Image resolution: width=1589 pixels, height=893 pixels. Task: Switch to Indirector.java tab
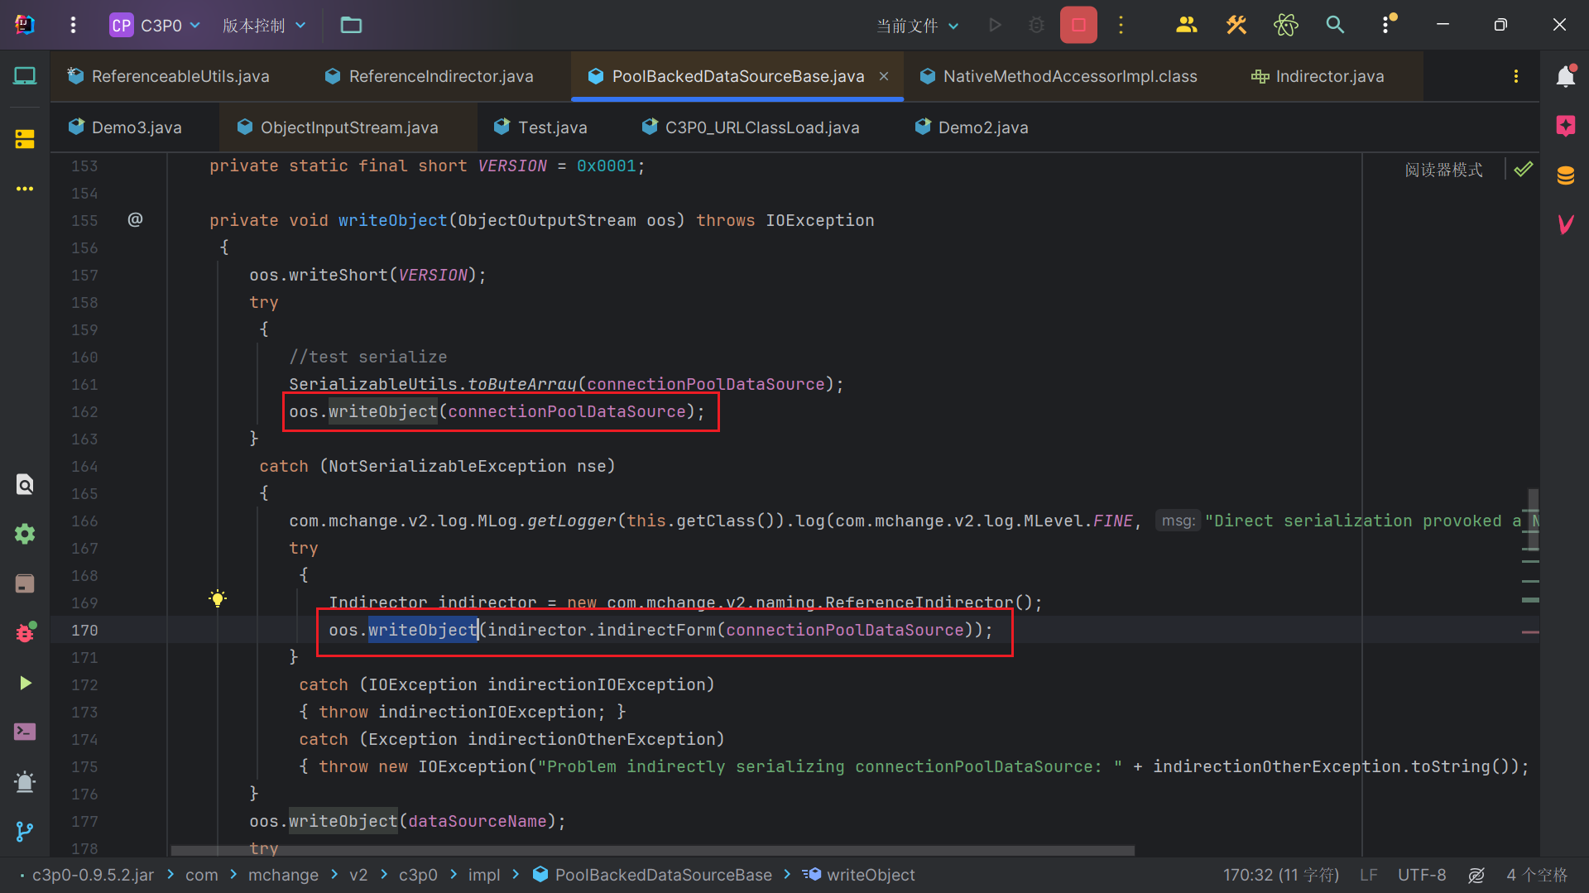pyautogui.click(x=1318, y=76)
